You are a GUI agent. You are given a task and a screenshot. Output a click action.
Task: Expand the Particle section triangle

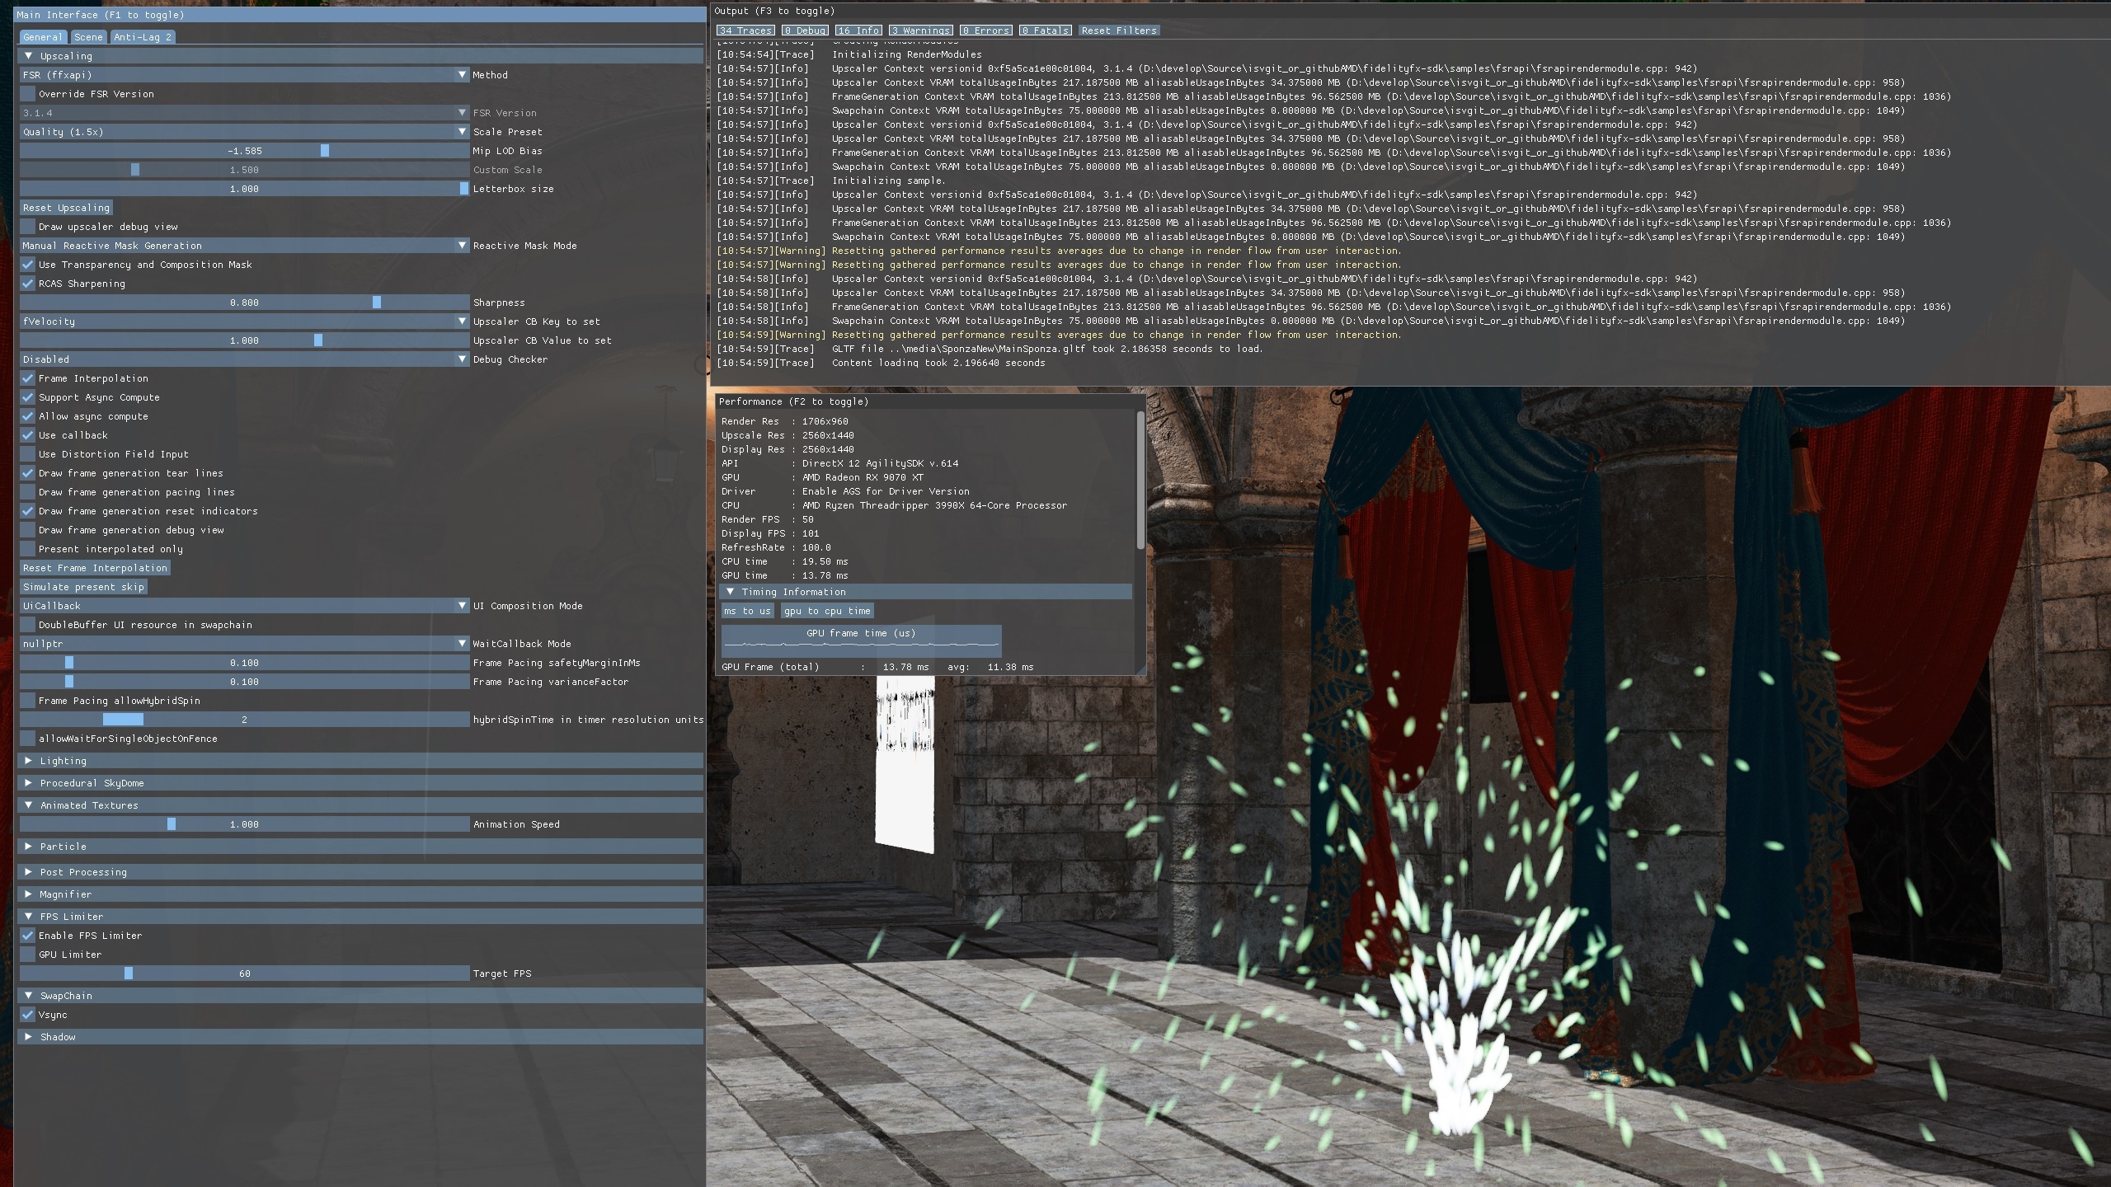point(28,847)
